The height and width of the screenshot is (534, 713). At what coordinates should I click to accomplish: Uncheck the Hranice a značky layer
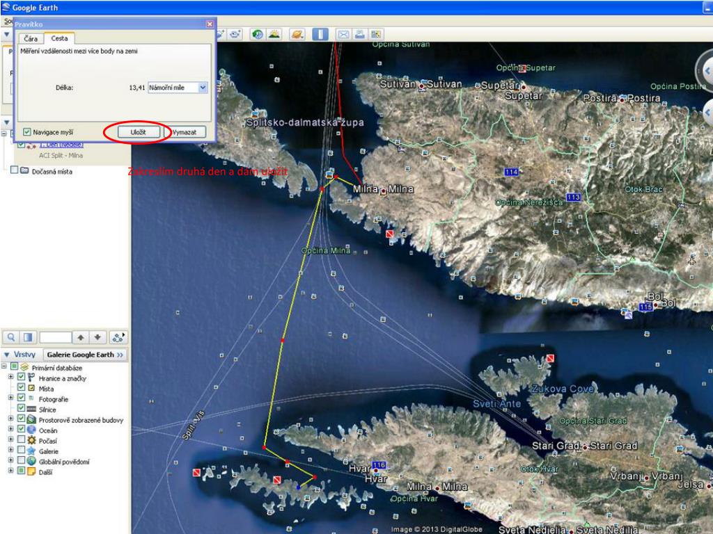pyautogui.click(x=21, y=377)
